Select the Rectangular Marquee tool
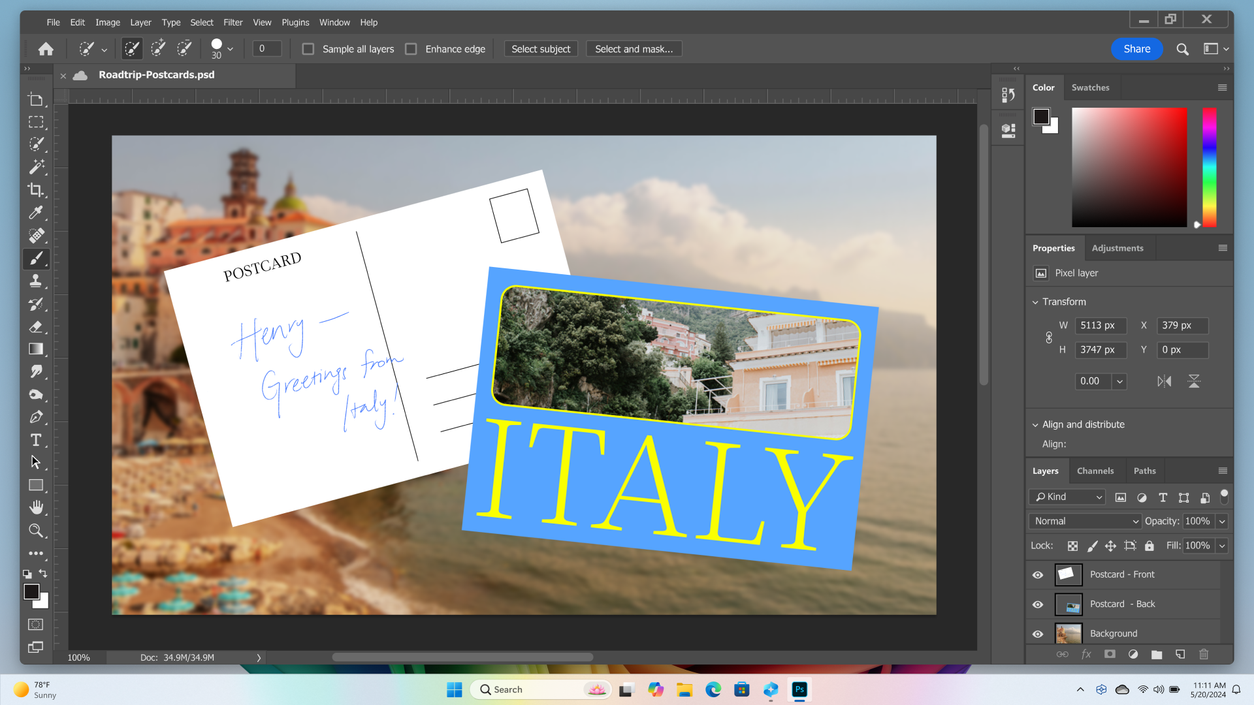 [36, 122]
